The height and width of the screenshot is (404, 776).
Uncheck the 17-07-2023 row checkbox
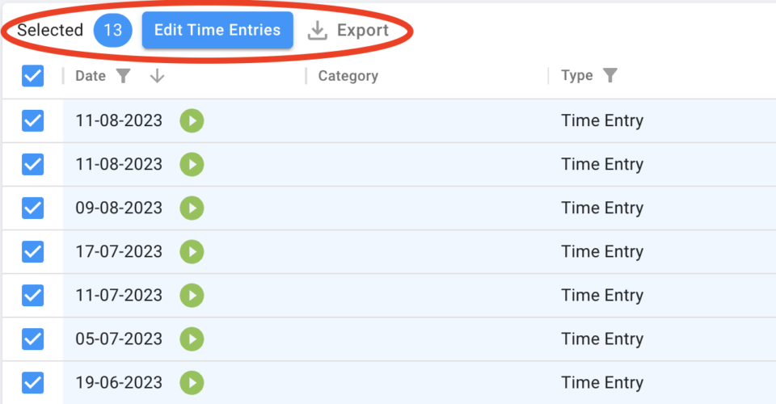click(32, 252)
